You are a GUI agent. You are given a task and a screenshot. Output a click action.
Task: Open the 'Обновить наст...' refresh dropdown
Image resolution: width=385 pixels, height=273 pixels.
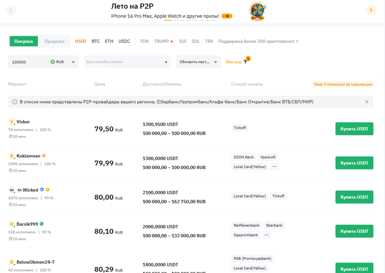pos(198,62)
